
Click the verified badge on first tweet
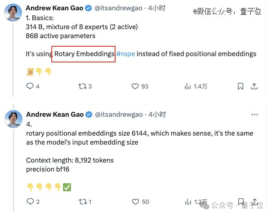pos(89,8)
